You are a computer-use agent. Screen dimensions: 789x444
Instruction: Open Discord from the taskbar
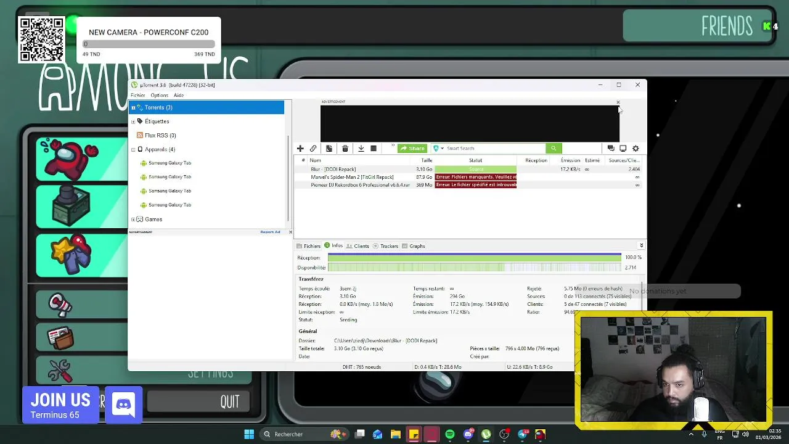point(468,434)
